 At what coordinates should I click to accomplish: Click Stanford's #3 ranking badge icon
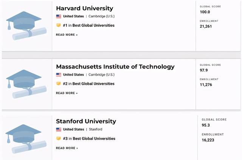tap(59, 138)
